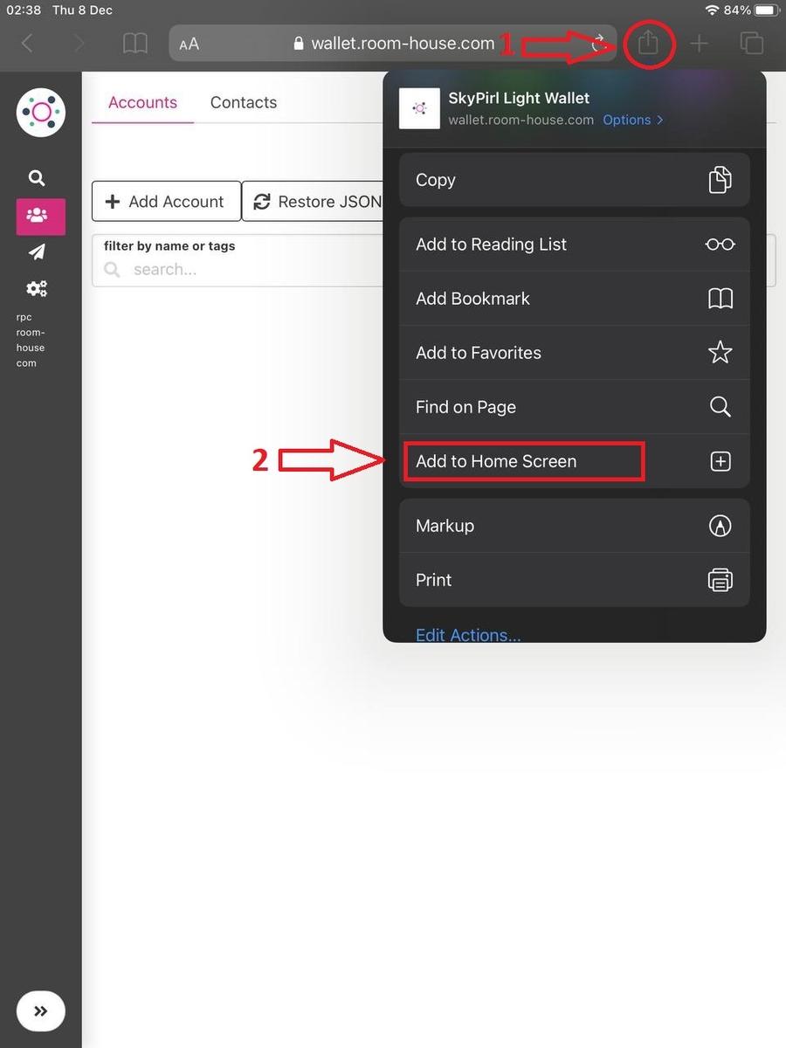Expand sidebar with double-chevron button
The image size is (786, 1048).
point(40,1011)
